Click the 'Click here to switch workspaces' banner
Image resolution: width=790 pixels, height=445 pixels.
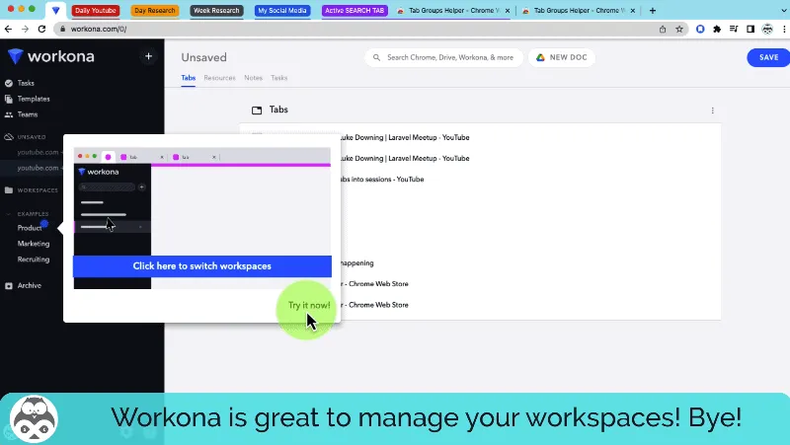(202, 266)
